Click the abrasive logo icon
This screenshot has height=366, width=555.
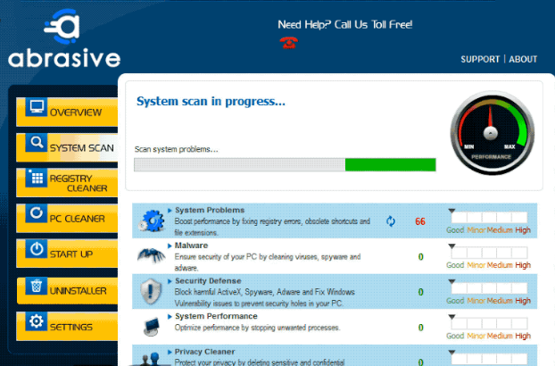coord(62,27)
